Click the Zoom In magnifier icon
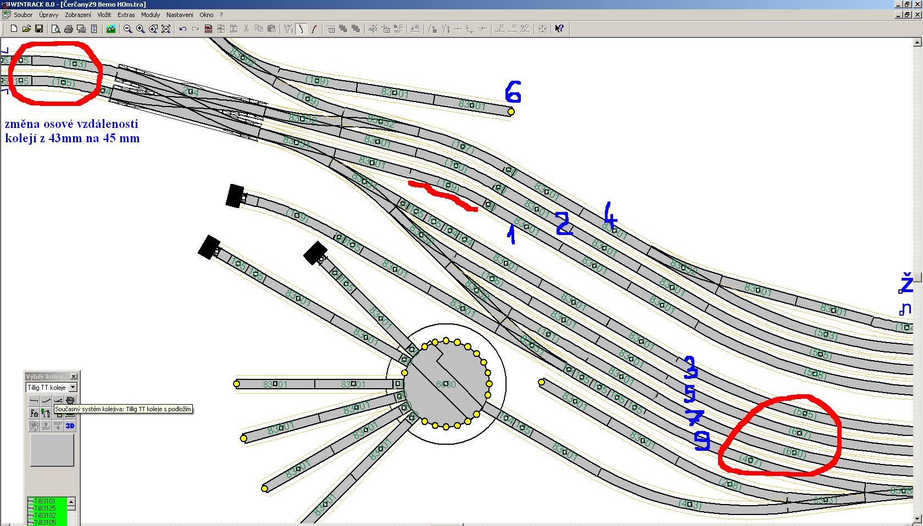Image resolution: width=923 pixels, height=526 pixels. coord(141,29)
